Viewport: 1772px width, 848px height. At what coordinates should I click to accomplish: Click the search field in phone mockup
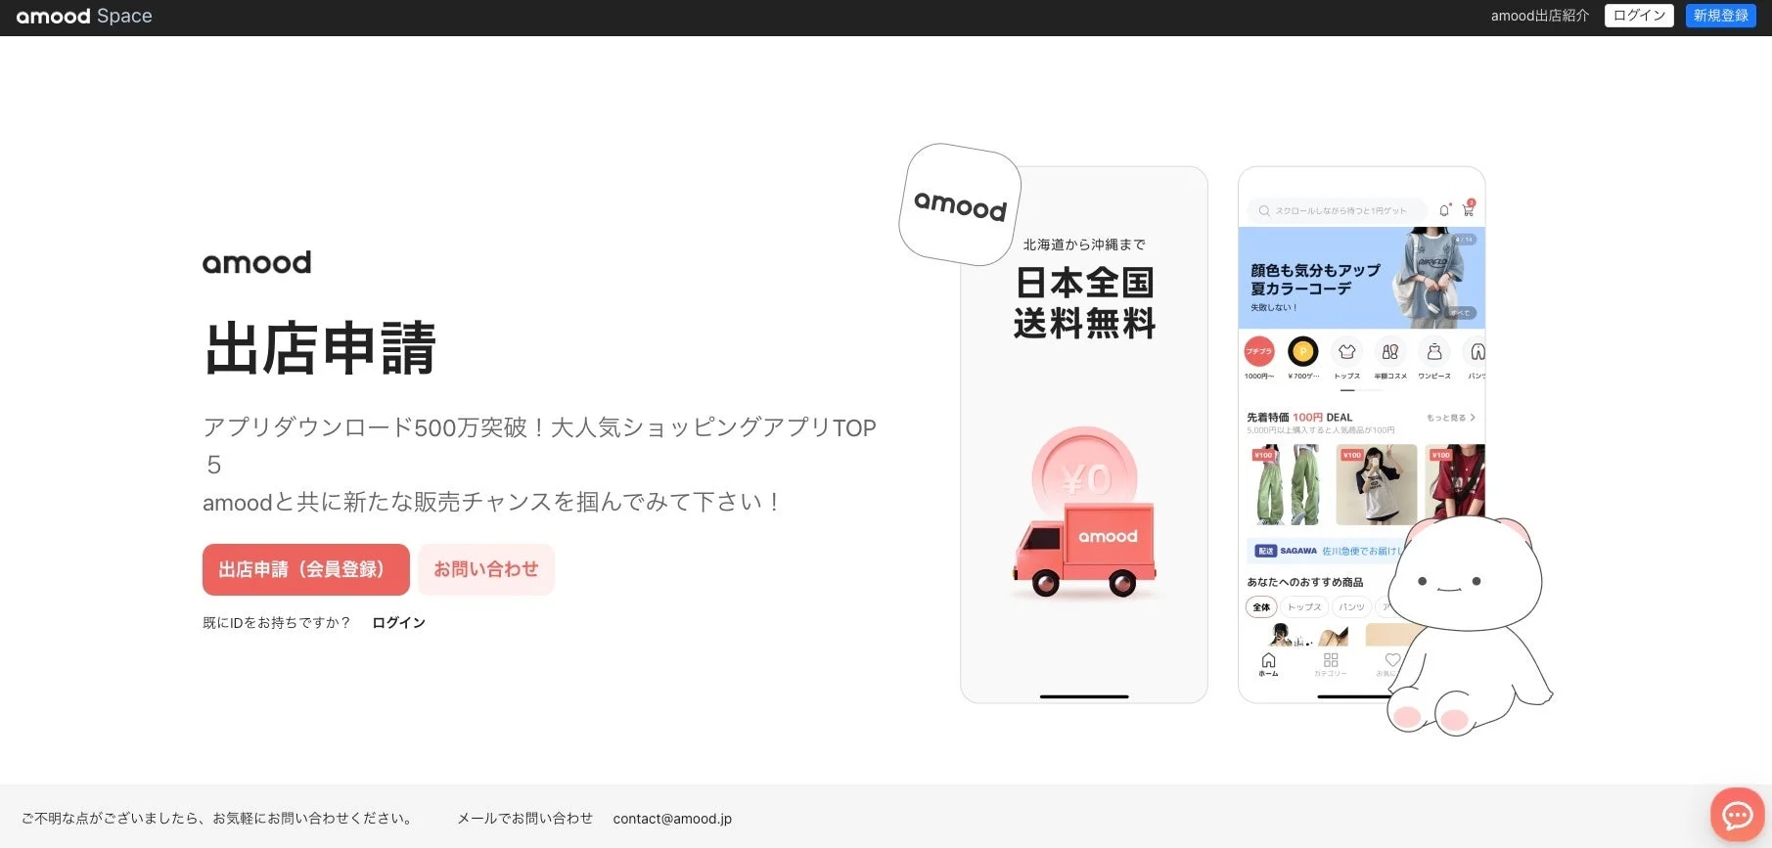click(1338, 210)
